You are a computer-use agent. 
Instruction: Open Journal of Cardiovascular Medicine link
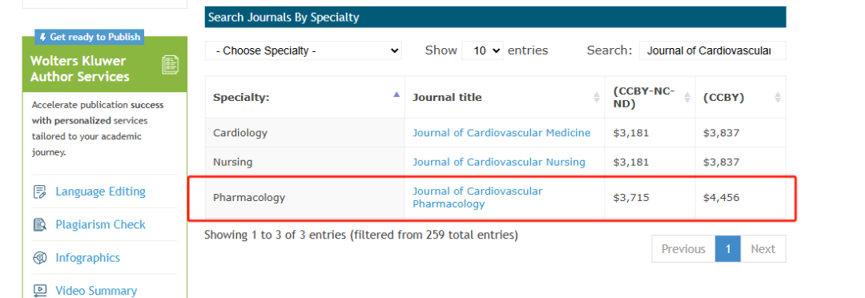coord(501,132)
